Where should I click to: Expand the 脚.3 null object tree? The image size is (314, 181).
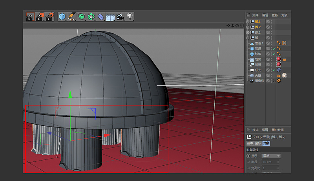pos(248,22)
